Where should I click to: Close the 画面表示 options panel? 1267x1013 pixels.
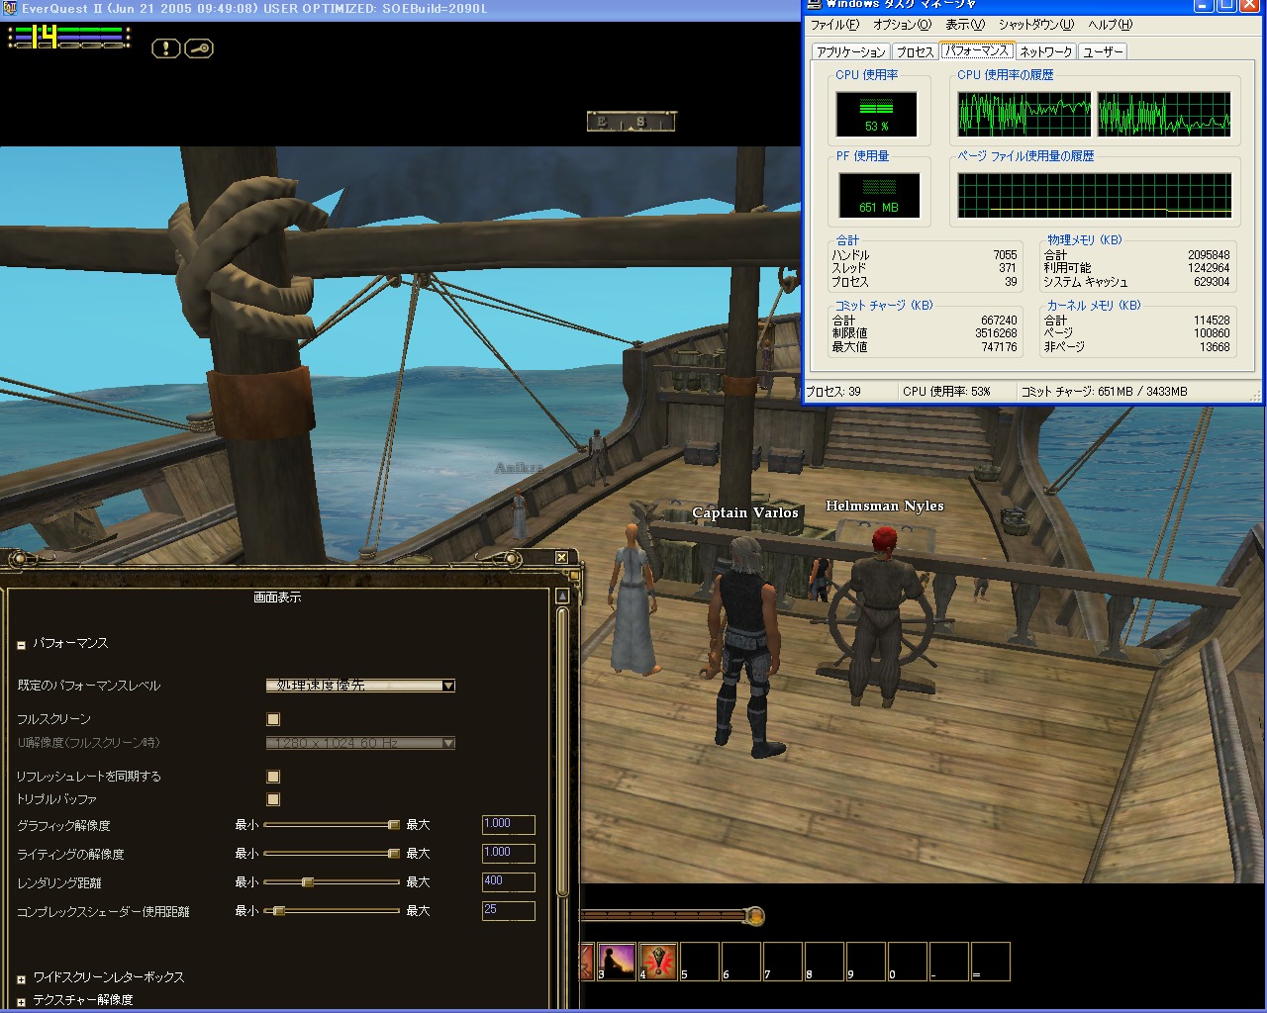tap(561, 558)
